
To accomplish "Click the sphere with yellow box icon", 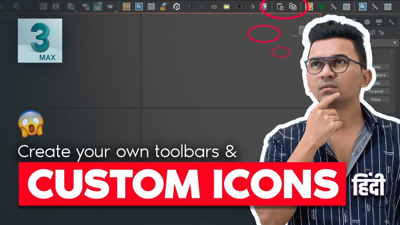I will pos(164,6).
